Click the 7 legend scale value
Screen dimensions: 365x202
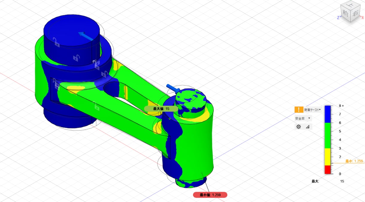[340, 114]
